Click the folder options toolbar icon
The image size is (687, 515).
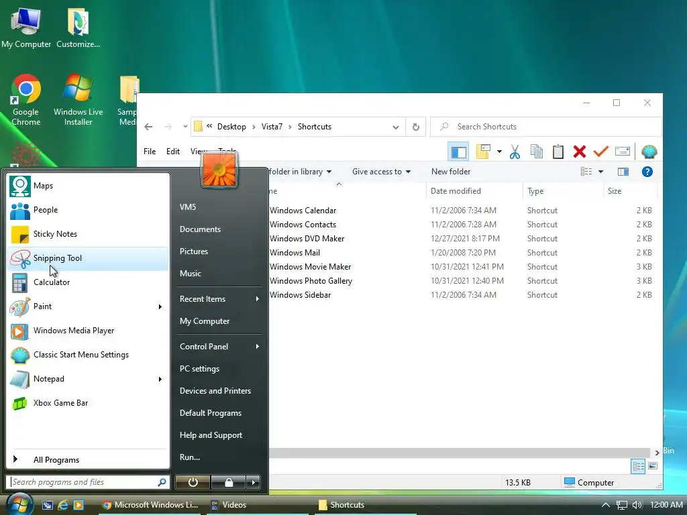pos(483,152)
